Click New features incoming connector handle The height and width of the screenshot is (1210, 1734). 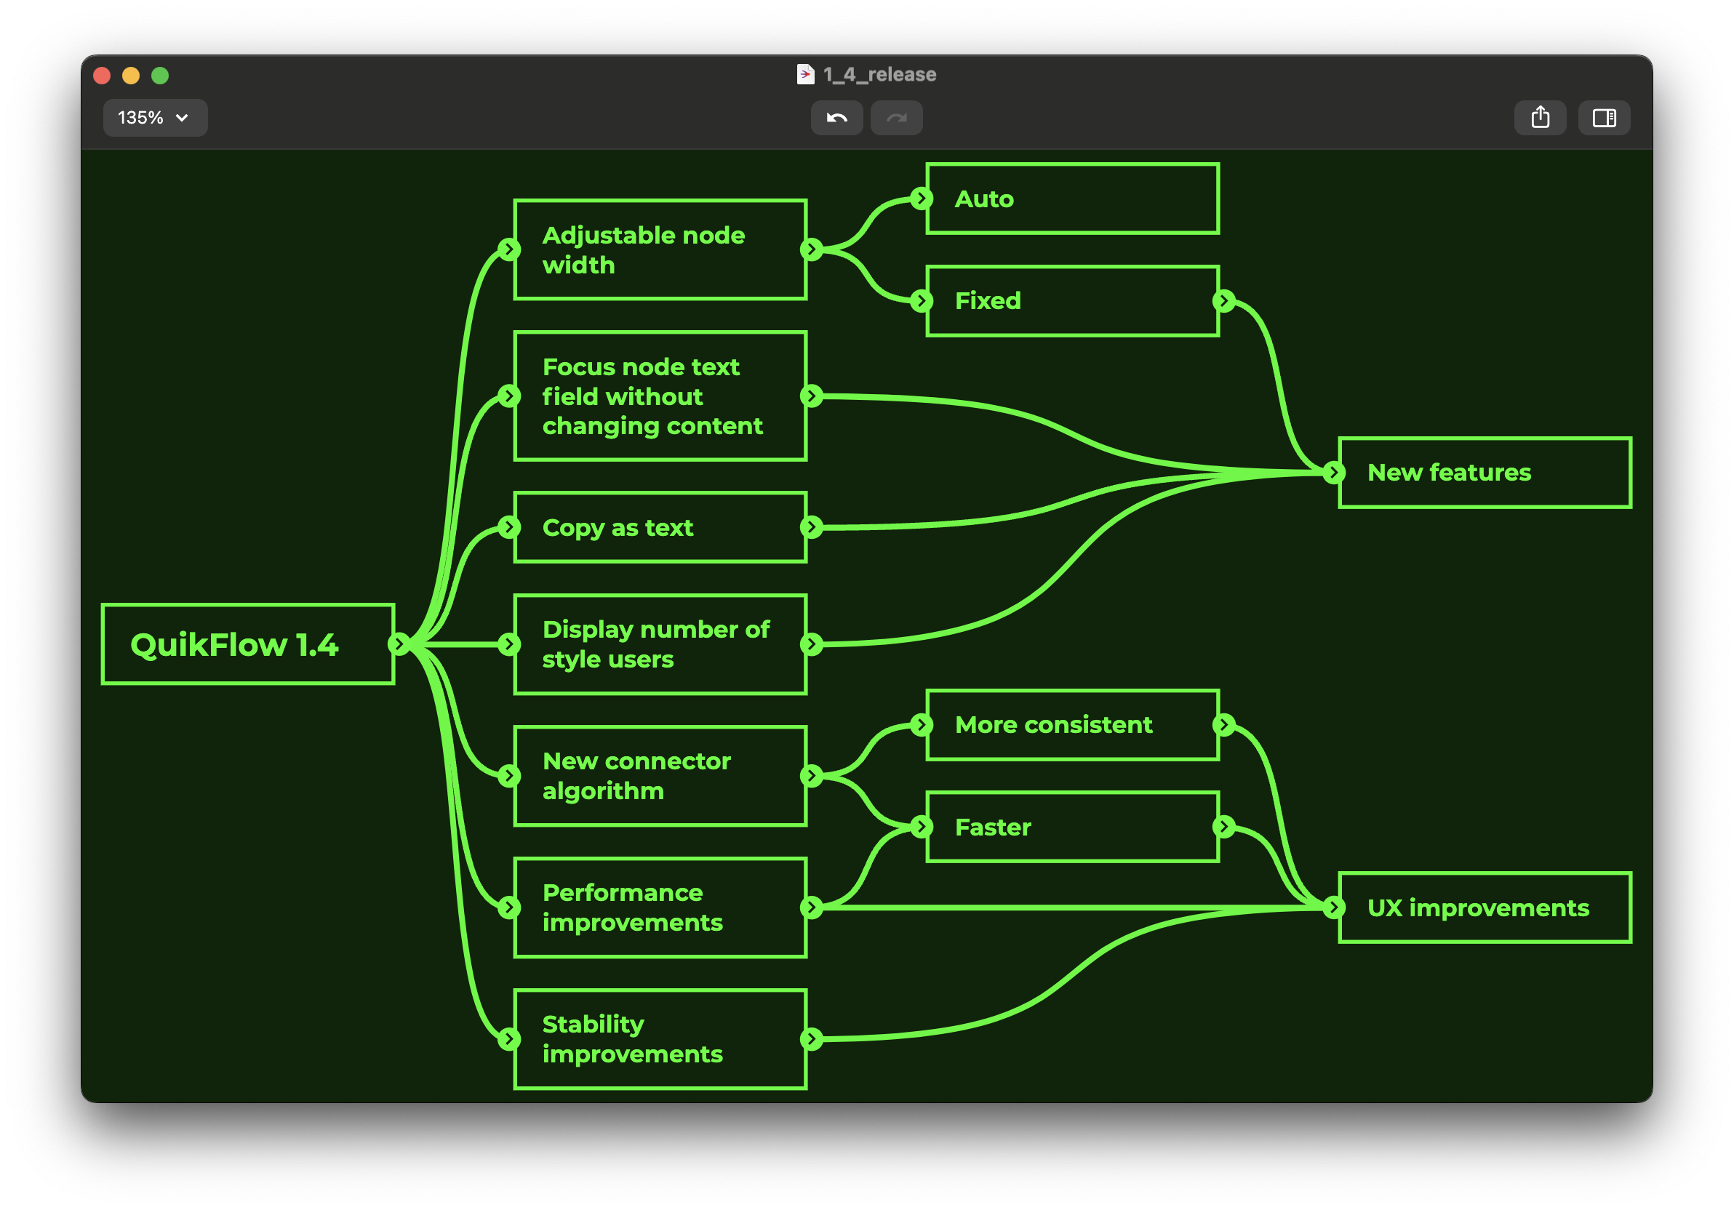[x=1335, y=473]
